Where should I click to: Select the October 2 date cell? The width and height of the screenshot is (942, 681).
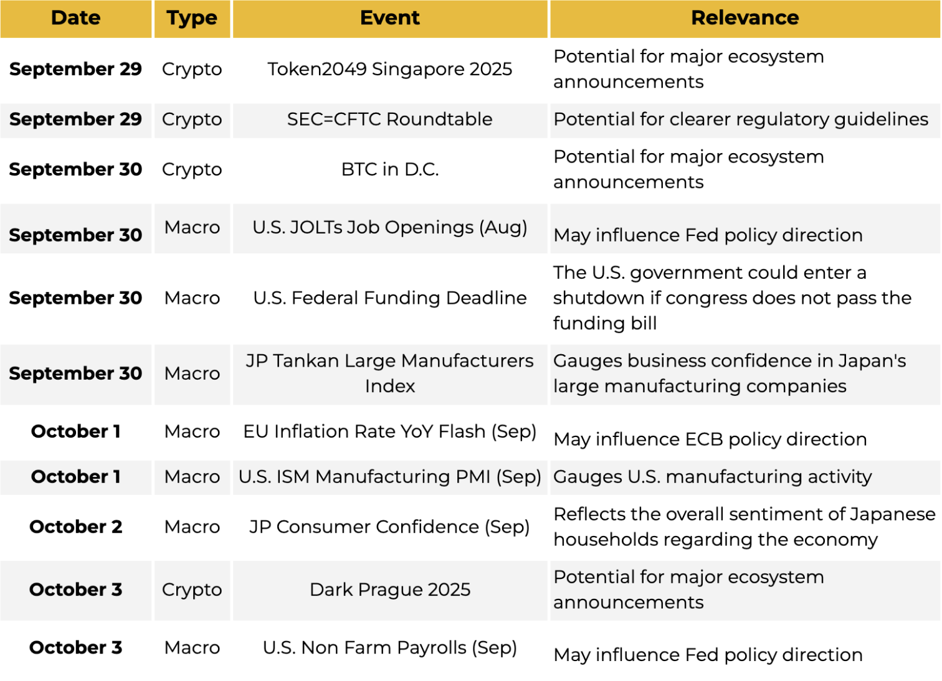pos(75,527)
